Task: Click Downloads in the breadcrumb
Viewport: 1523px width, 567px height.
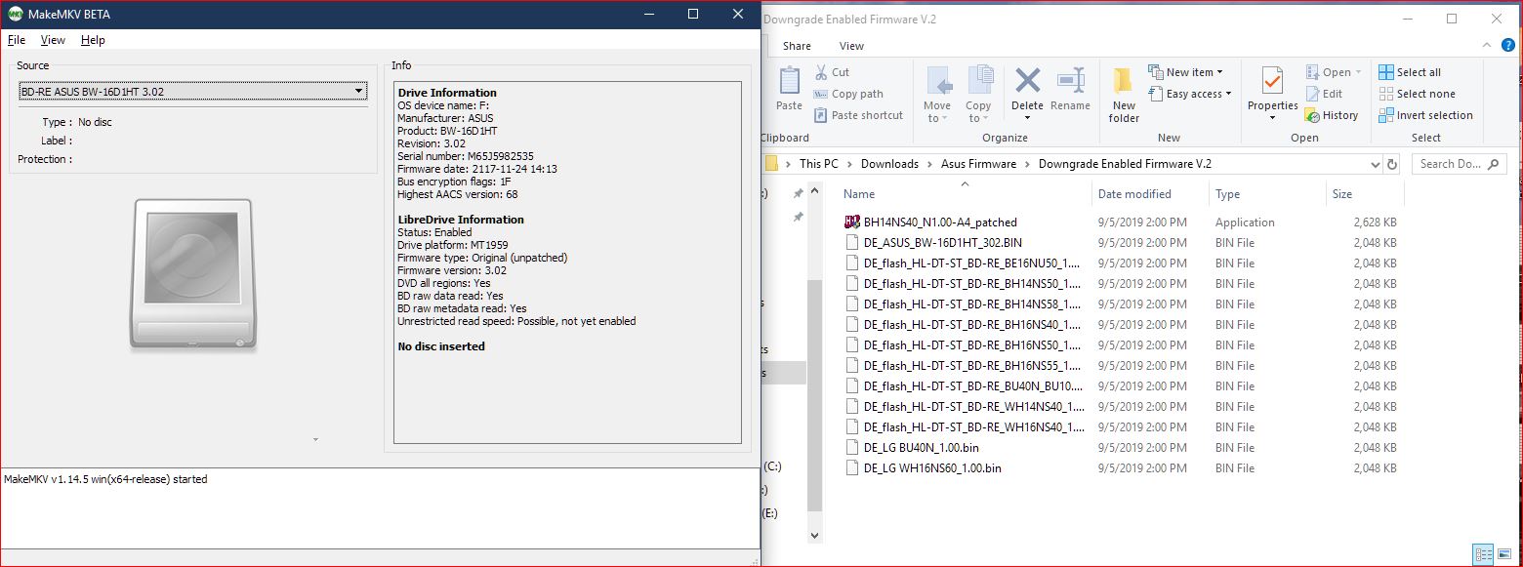Action: tap(889, 164)
